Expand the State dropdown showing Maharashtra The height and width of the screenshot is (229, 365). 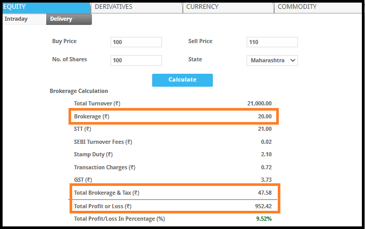coord(272,60)
